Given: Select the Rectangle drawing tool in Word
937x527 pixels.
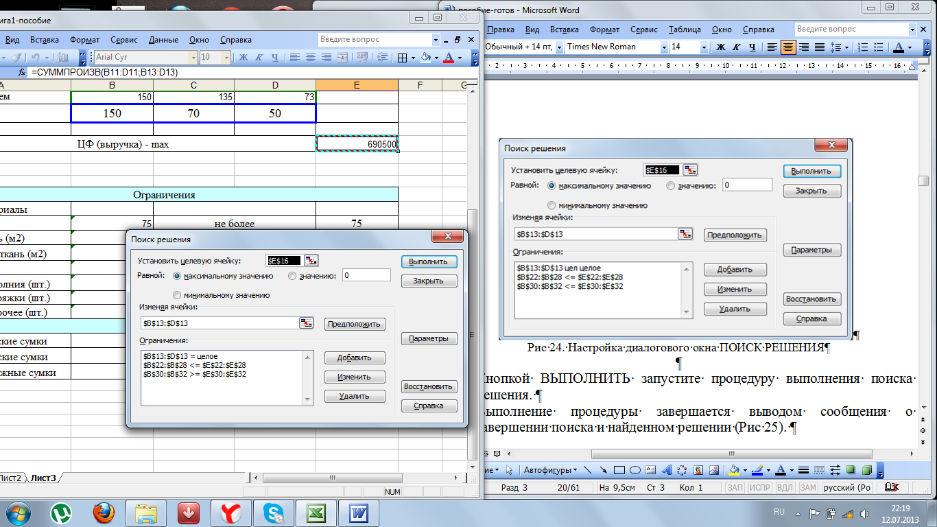Looking at the screenshot, I should click(619, 471).
